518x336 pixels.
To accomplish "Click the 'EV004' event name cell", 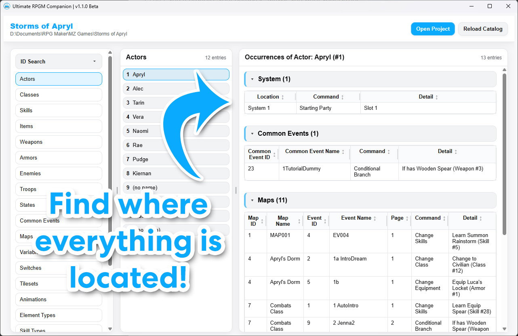I will [358, 241].
